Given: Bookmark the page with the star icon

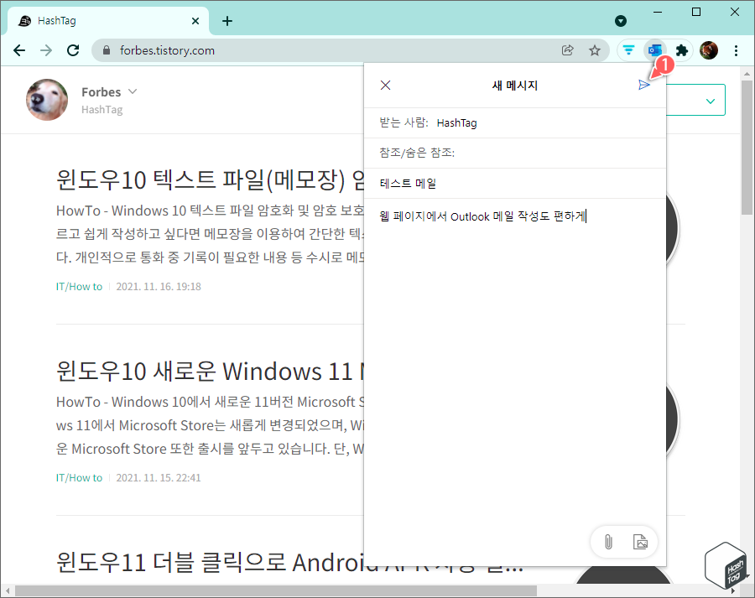Looking at the screenshot, I should [595, 50].
